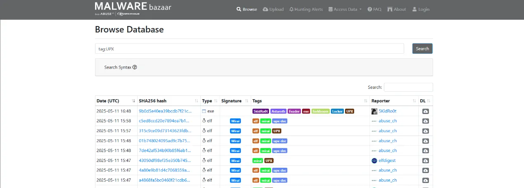Download sample c5ed8ccd20e7894ea7b1 via cloud icon
This screenshot has width=524, height=188.
(x=425, y=121)
